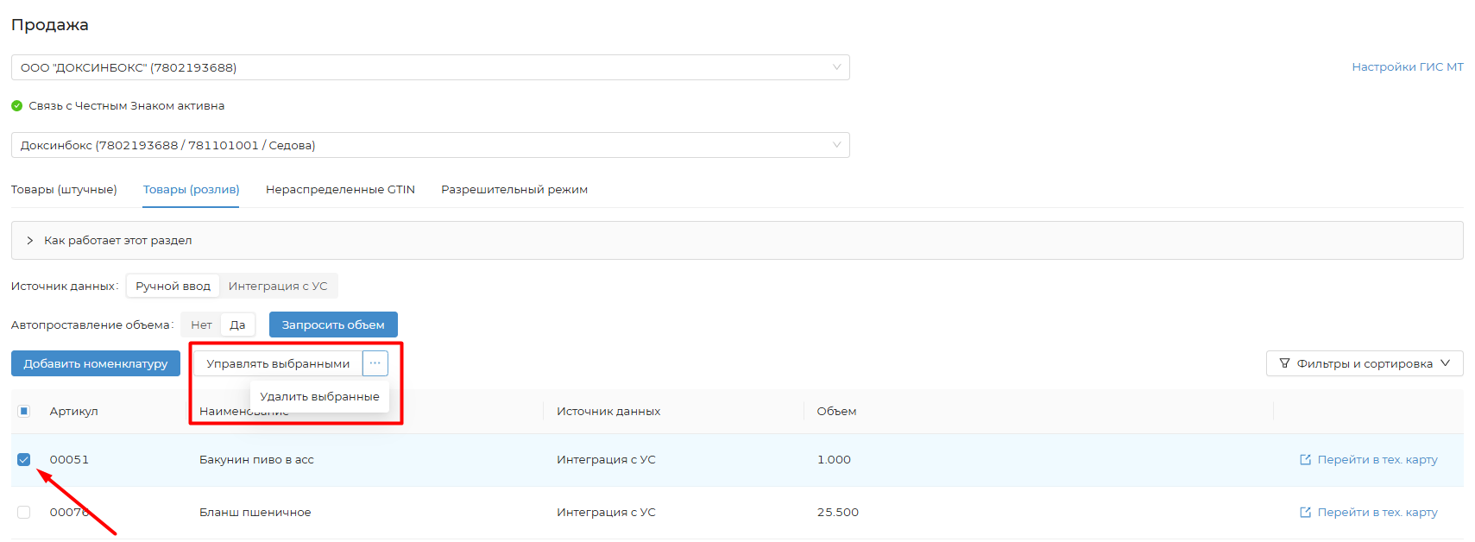The image size is (1475, 542).
Task: Toggle the select-all header checkbox
Action: [x=24, y=412]
